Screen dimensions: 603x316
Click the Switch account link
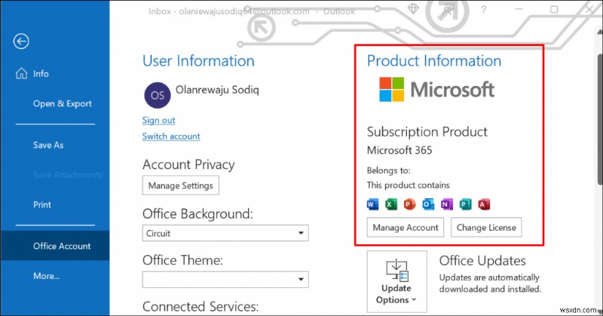pos(171,137)
